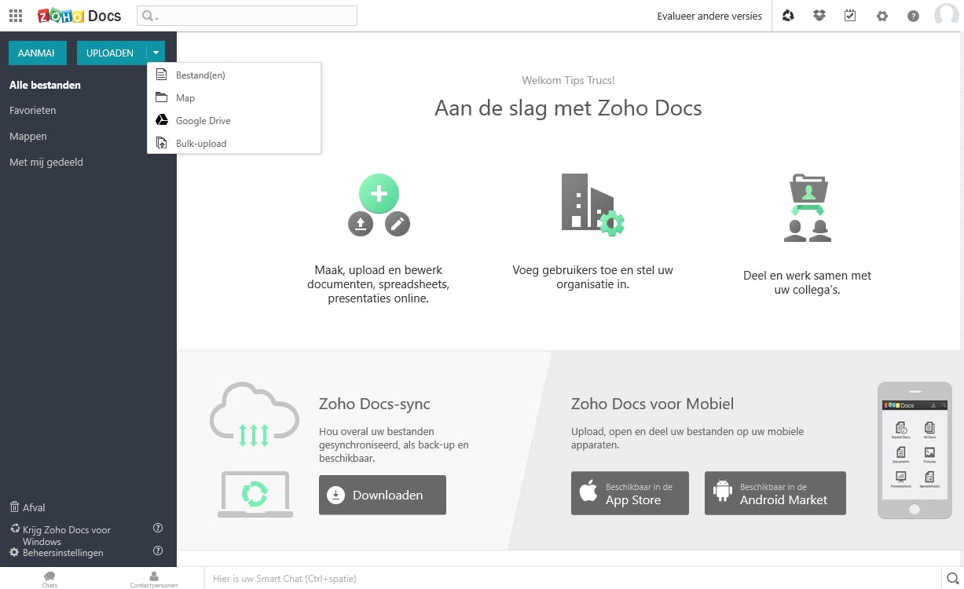Click the search magnifier icon in search box
Image resolution: width=964 pixels, height=589 pixels.
click(x=147, y=16)
